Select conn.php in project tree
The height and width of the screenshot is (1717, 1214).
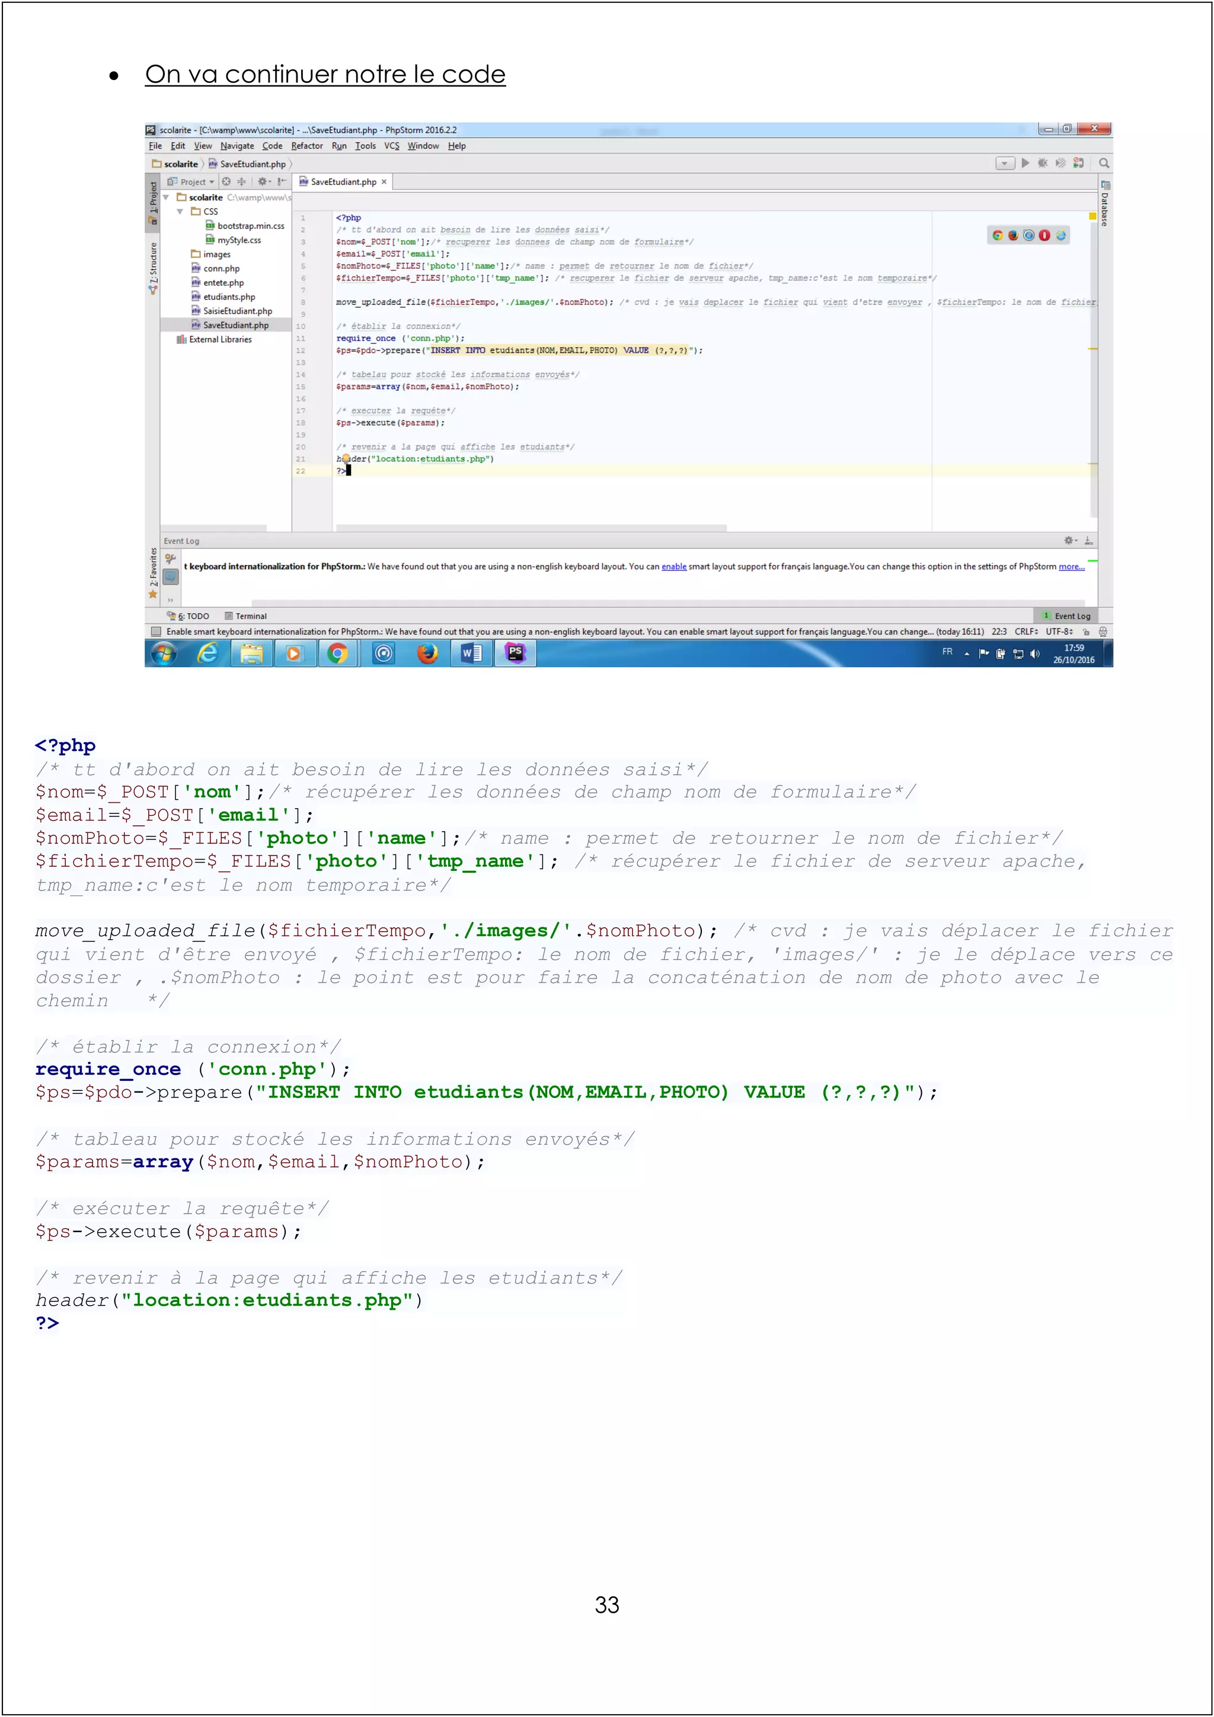pos(215,269)
